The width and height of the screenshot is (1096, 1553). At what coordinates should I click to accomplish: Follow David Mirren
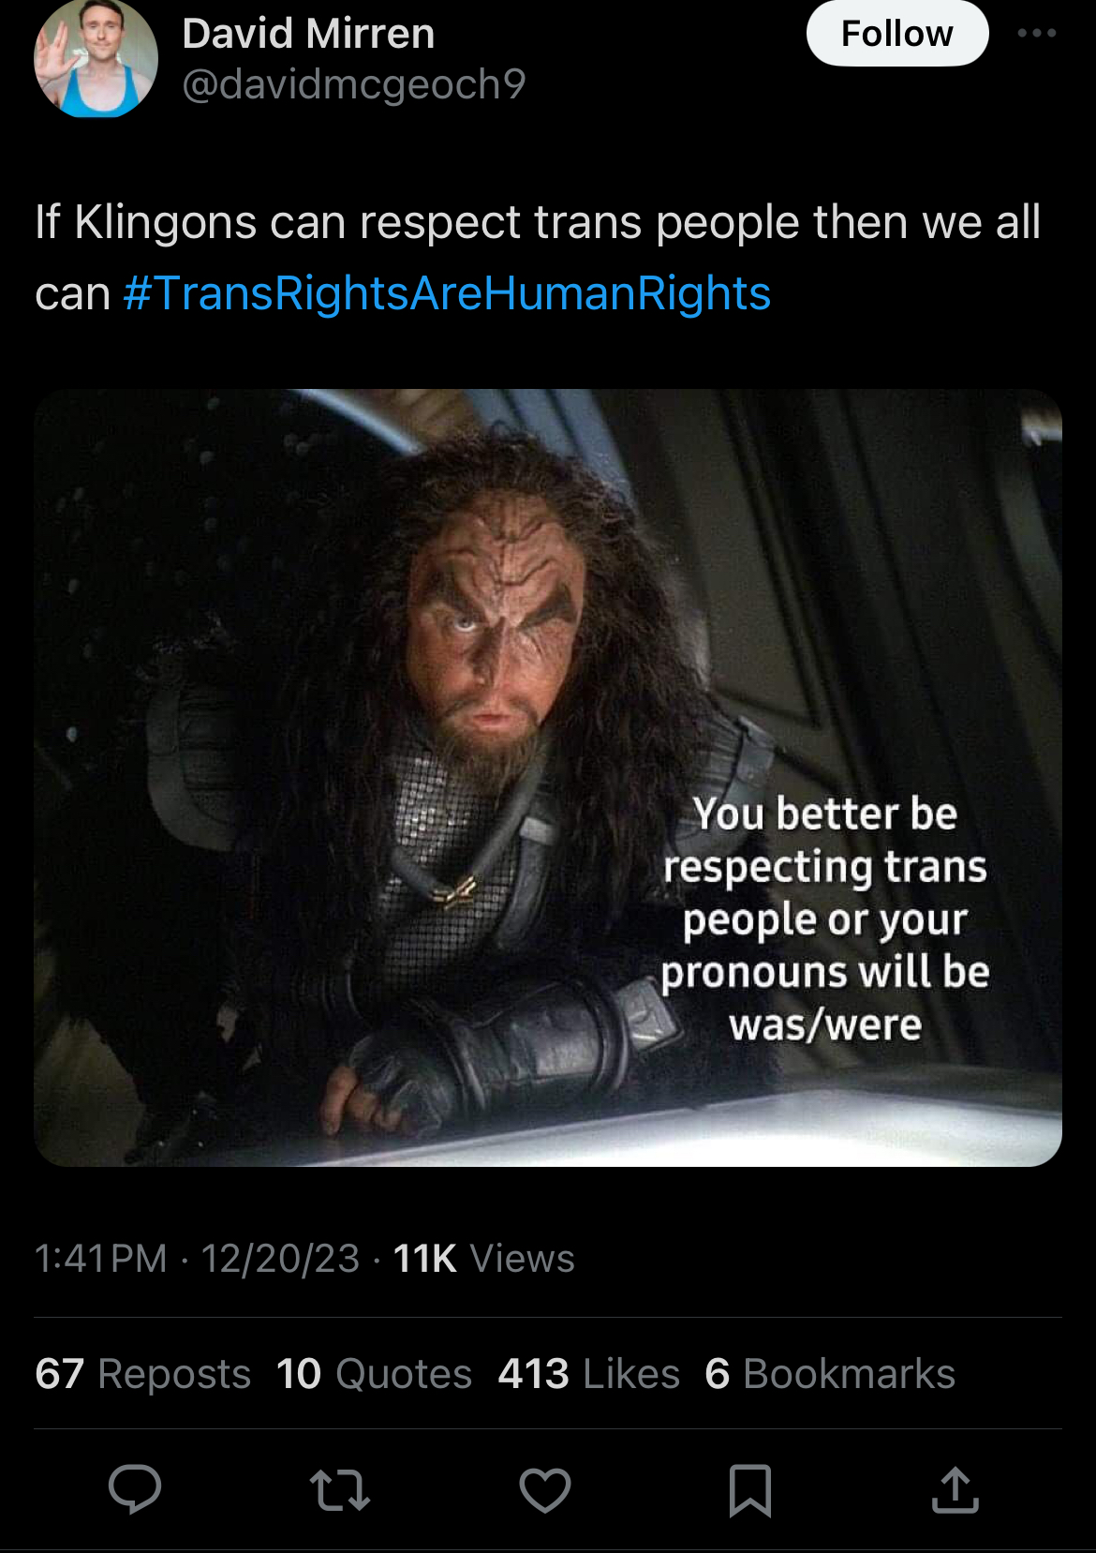[897, 33]
